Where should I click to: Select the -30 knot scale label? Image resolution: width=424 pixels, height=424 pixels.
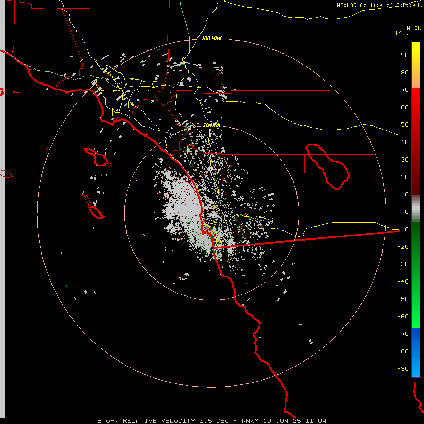coord(403,264)
